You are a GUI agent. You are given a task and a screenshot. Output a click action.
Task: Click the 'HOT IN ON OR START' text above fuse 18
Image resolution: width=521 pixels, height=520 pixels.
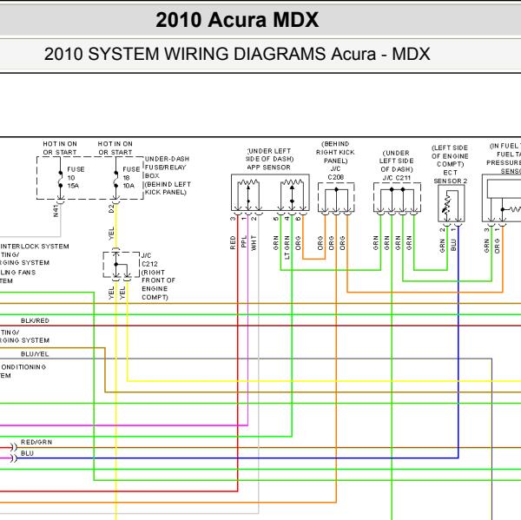(x=115, y=148)
